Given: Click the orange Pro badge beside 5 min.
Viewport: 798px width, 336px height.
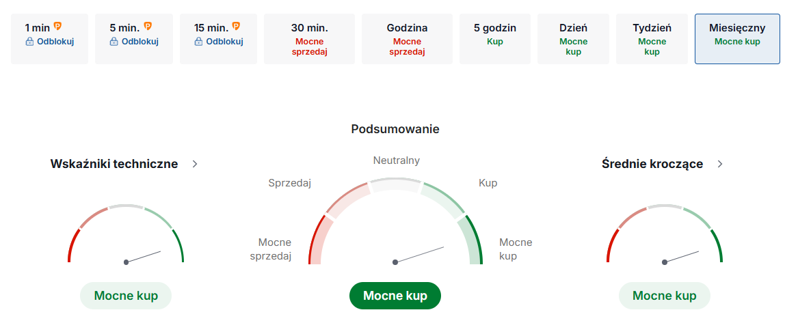Looking at the screenshot, I should pos(148,27).
